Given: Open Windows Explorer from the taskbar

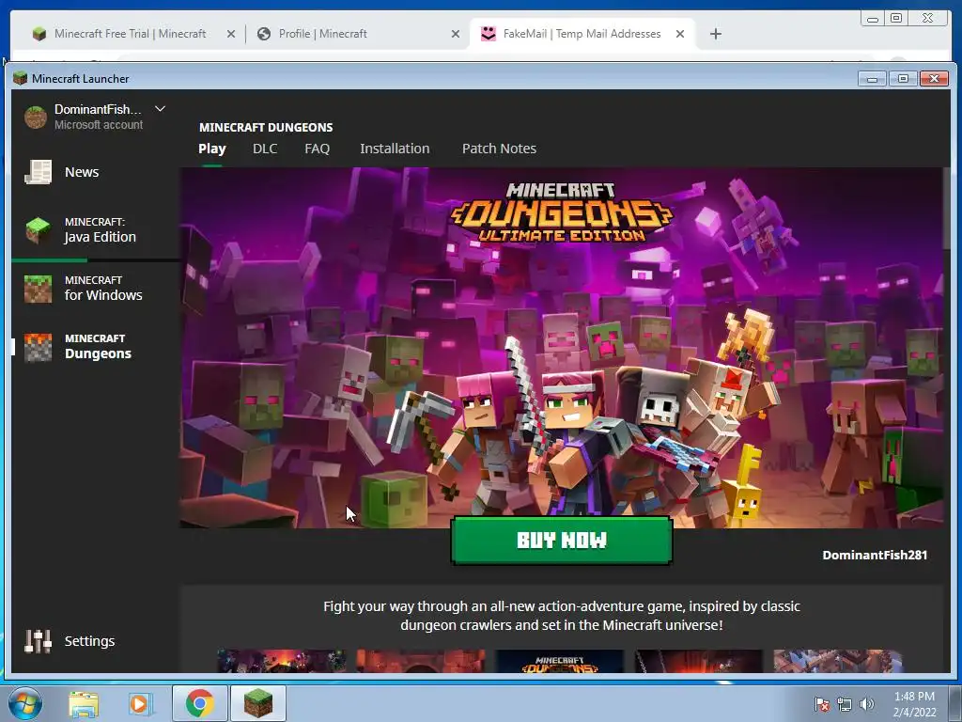Looking at the screenshot, I should (x=84, y=703).
